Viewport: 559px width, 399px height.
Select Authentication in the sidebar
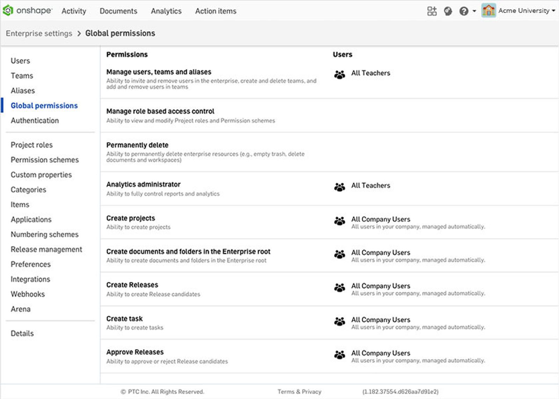(x=35, y=120)
